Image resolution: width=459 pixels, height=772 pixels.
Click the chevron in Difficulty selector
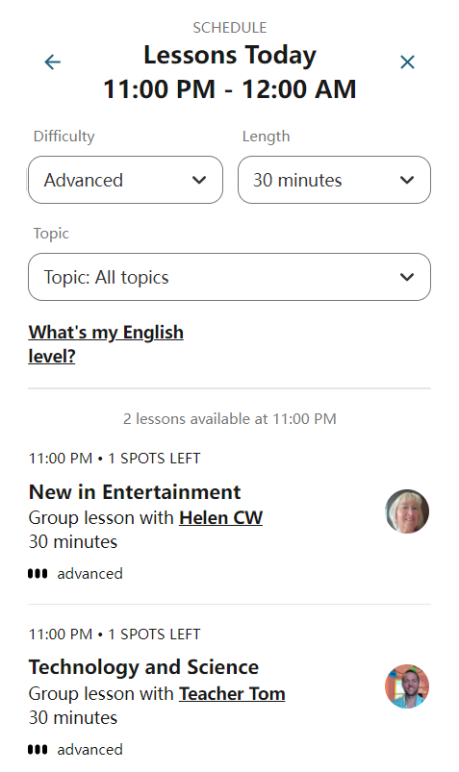pyautogui.click(x=199, y=180)
